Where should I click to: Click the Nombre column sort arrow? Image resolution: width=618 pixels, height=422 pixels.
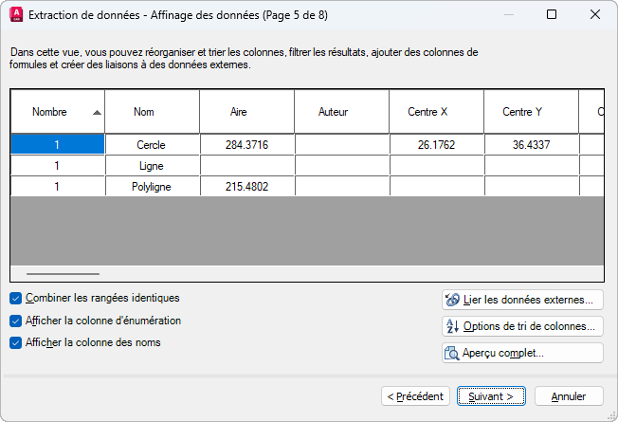(97, 113)
